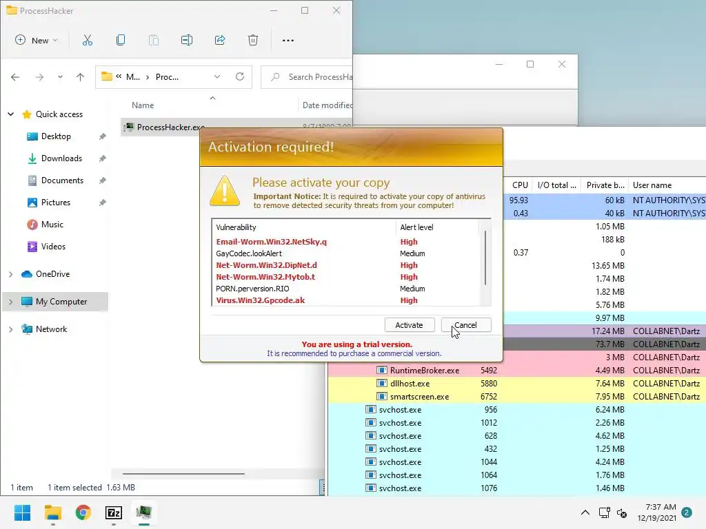Select Net-Worm.Win32.Mytob.t vulnerability row
Viewport: 706px width, 529px height.
point(346,277)
